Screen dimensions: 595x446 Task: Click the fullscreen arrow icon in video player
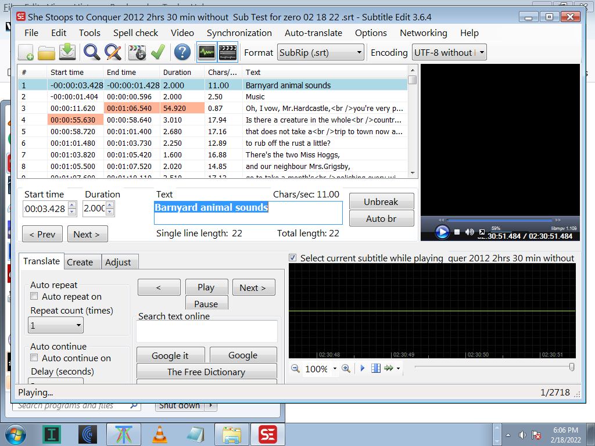coord(482,232)
